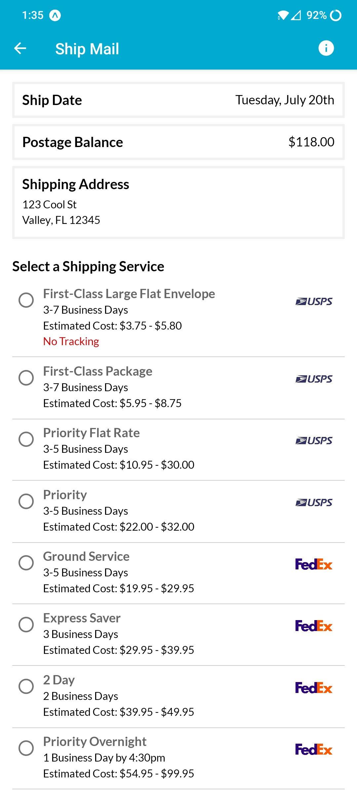The width and height of the screenshot is (357, 795).
Task: Select the Priority Overnight radio button
Action: point(26,748)
